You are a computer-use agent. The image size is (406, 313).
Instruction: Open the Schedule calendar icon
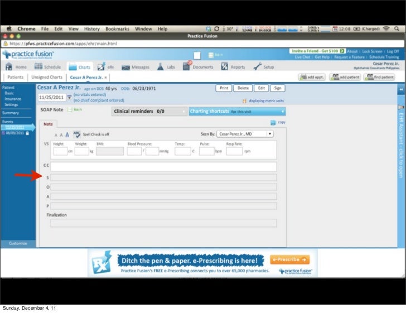[x=38, y=66]
